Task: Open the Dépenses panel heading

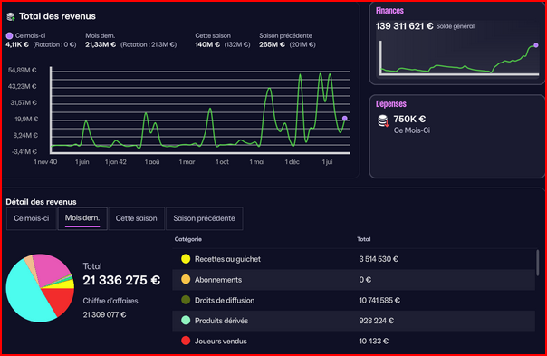Action: coord(391,103)
